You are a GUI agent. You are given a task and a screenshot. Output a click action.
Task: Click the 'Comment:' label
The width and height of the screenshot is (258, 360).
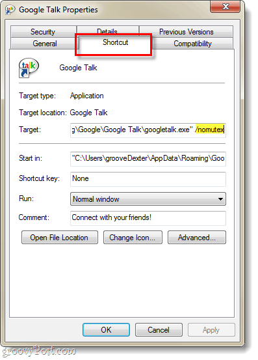coord(34,217)
